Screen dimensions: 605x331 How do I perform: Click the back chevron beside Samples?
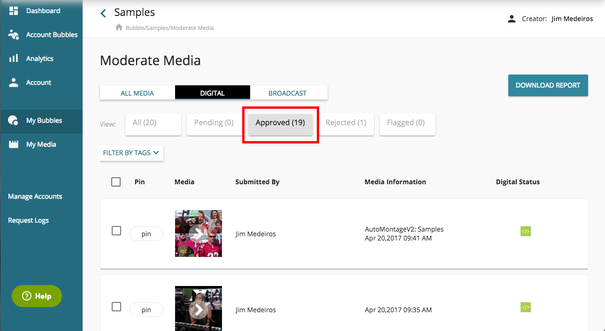click(104, 13)
